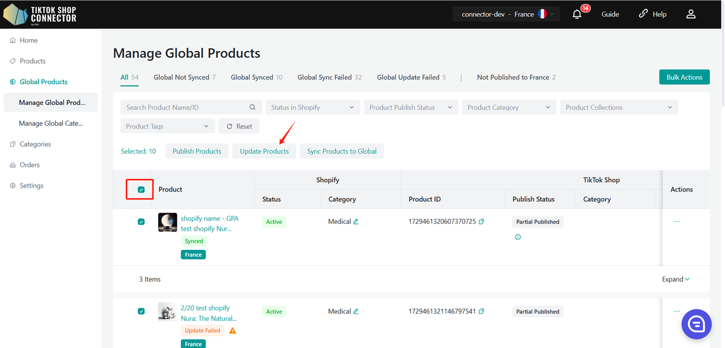Toggle the select-all checkbox in table header

coord(141,190)
